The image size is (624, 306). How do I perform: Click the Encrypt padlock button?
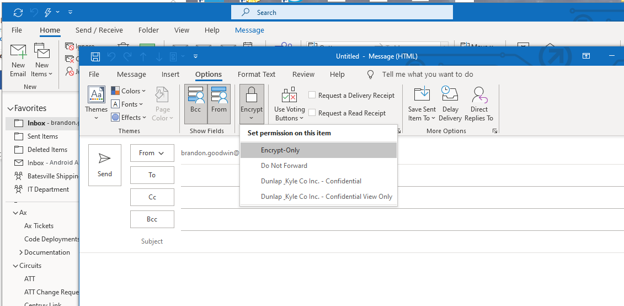[252, 104]
